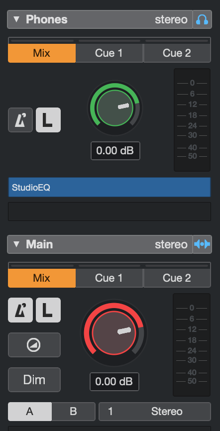Collapse the Main section triangle
The image size is (220, 431).
tap(16, 244)
